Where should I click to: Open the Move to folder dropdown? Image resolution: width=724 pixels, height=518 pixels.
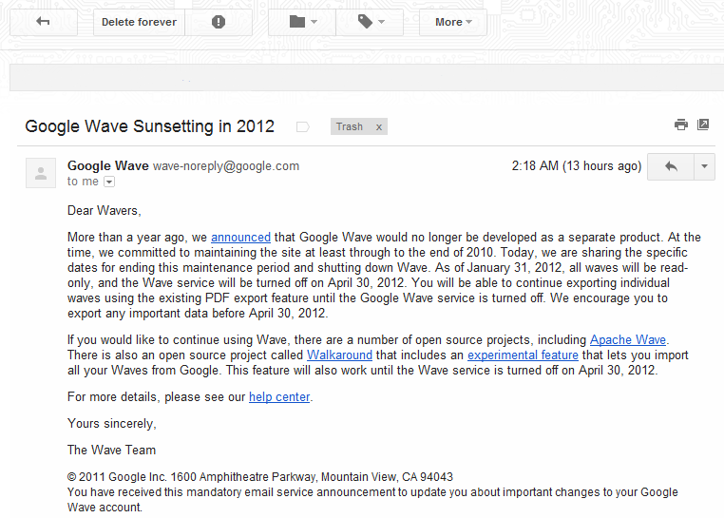coord(302,22)
